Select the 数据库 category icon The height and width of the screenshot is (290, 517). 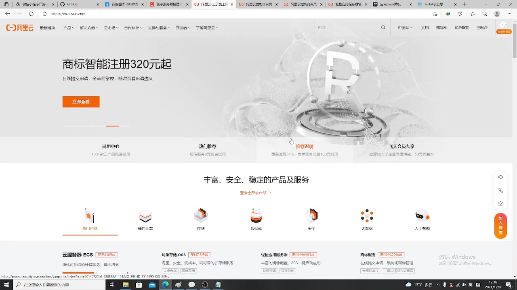point(256,215)
